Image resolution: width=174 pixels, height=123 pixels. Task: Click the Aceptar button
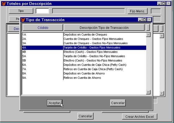(x=55, y=103)
